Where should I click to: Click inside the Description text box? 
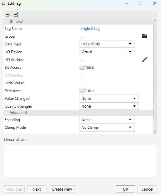point(80,161)
